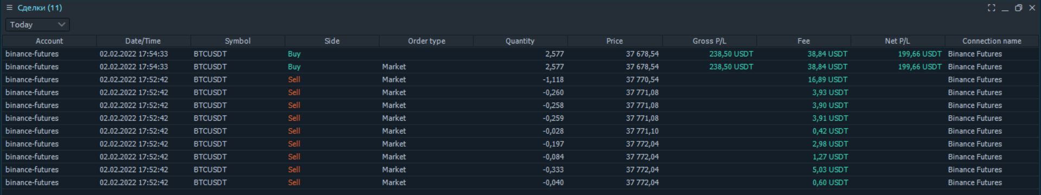This screenshot has width=1041, height=195.
Task: Toggle fullscreen mode for the panel
Action: point(991,8)
